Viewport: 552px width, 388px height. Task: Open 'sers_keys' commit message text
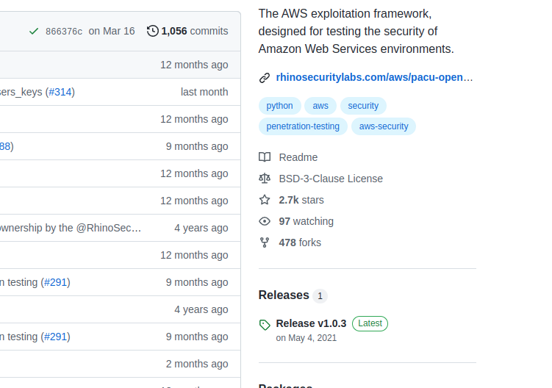coord(21,92)
